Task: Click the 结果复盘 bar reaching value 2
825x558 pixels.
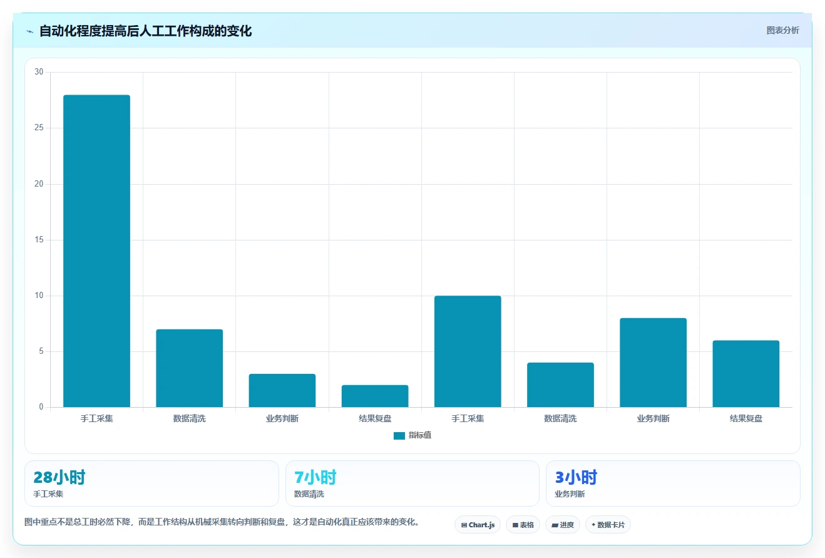Action: point(375,396)
